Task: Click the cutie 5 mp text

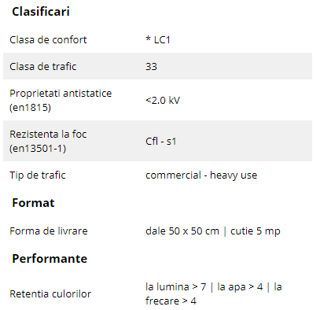Action: [x=256, y=231]
